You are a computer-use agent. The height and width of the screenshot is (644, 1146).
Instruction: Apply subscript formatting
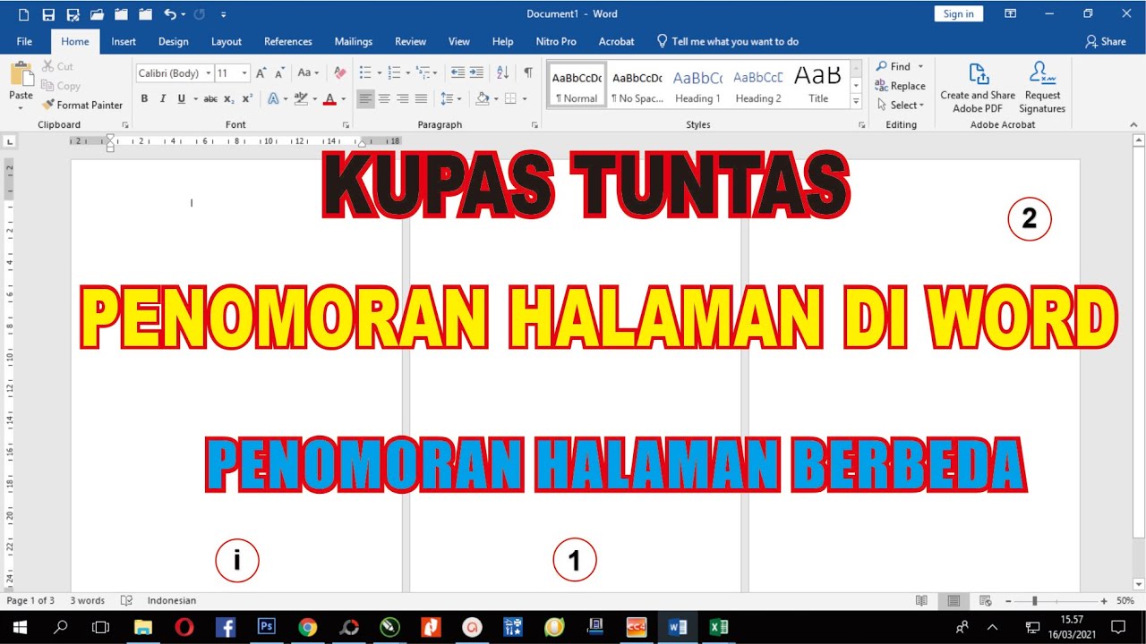229,99
